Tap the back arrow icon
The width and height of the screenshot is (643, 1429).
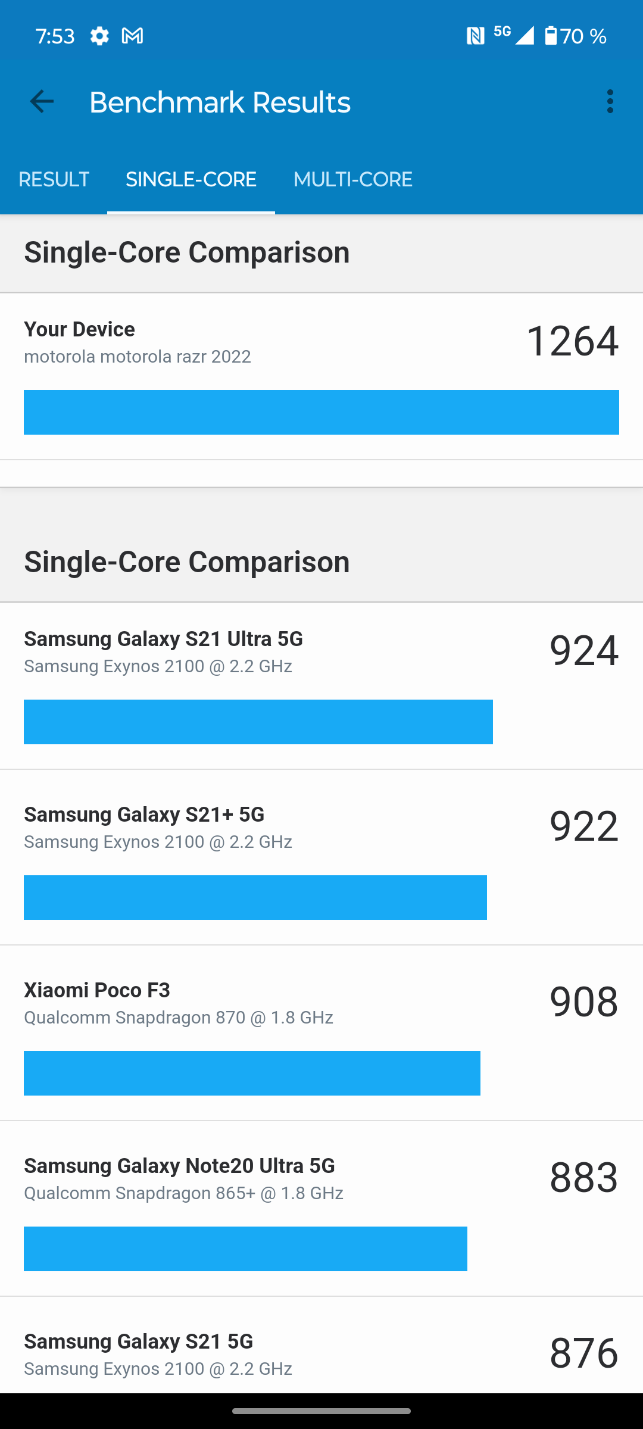42,102
